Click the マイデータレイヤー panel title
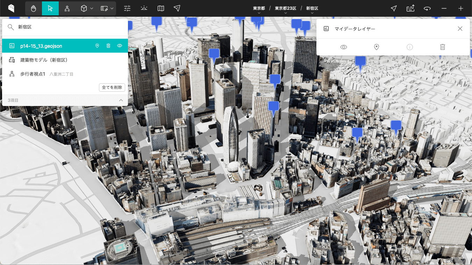Screen dimensions: 472x265 coord(355,29)
